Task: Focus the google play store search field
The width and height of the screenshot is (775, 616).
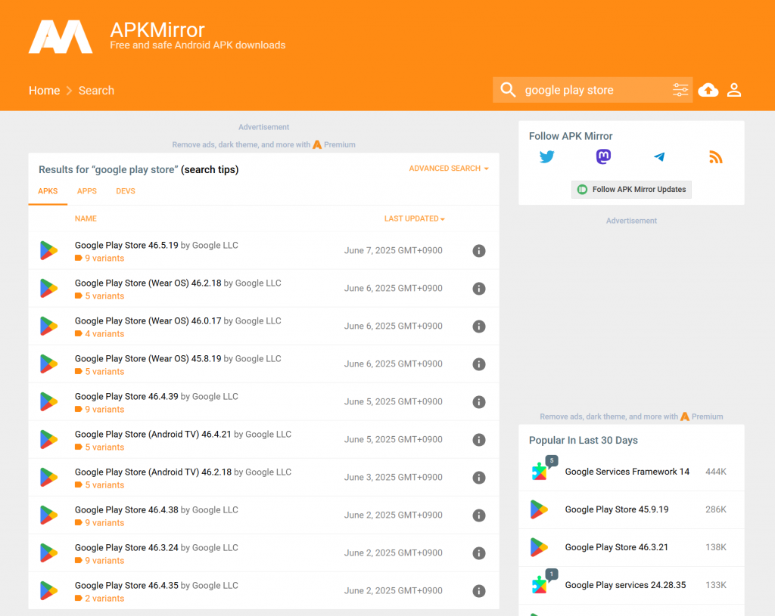Action: click(593, 90)
